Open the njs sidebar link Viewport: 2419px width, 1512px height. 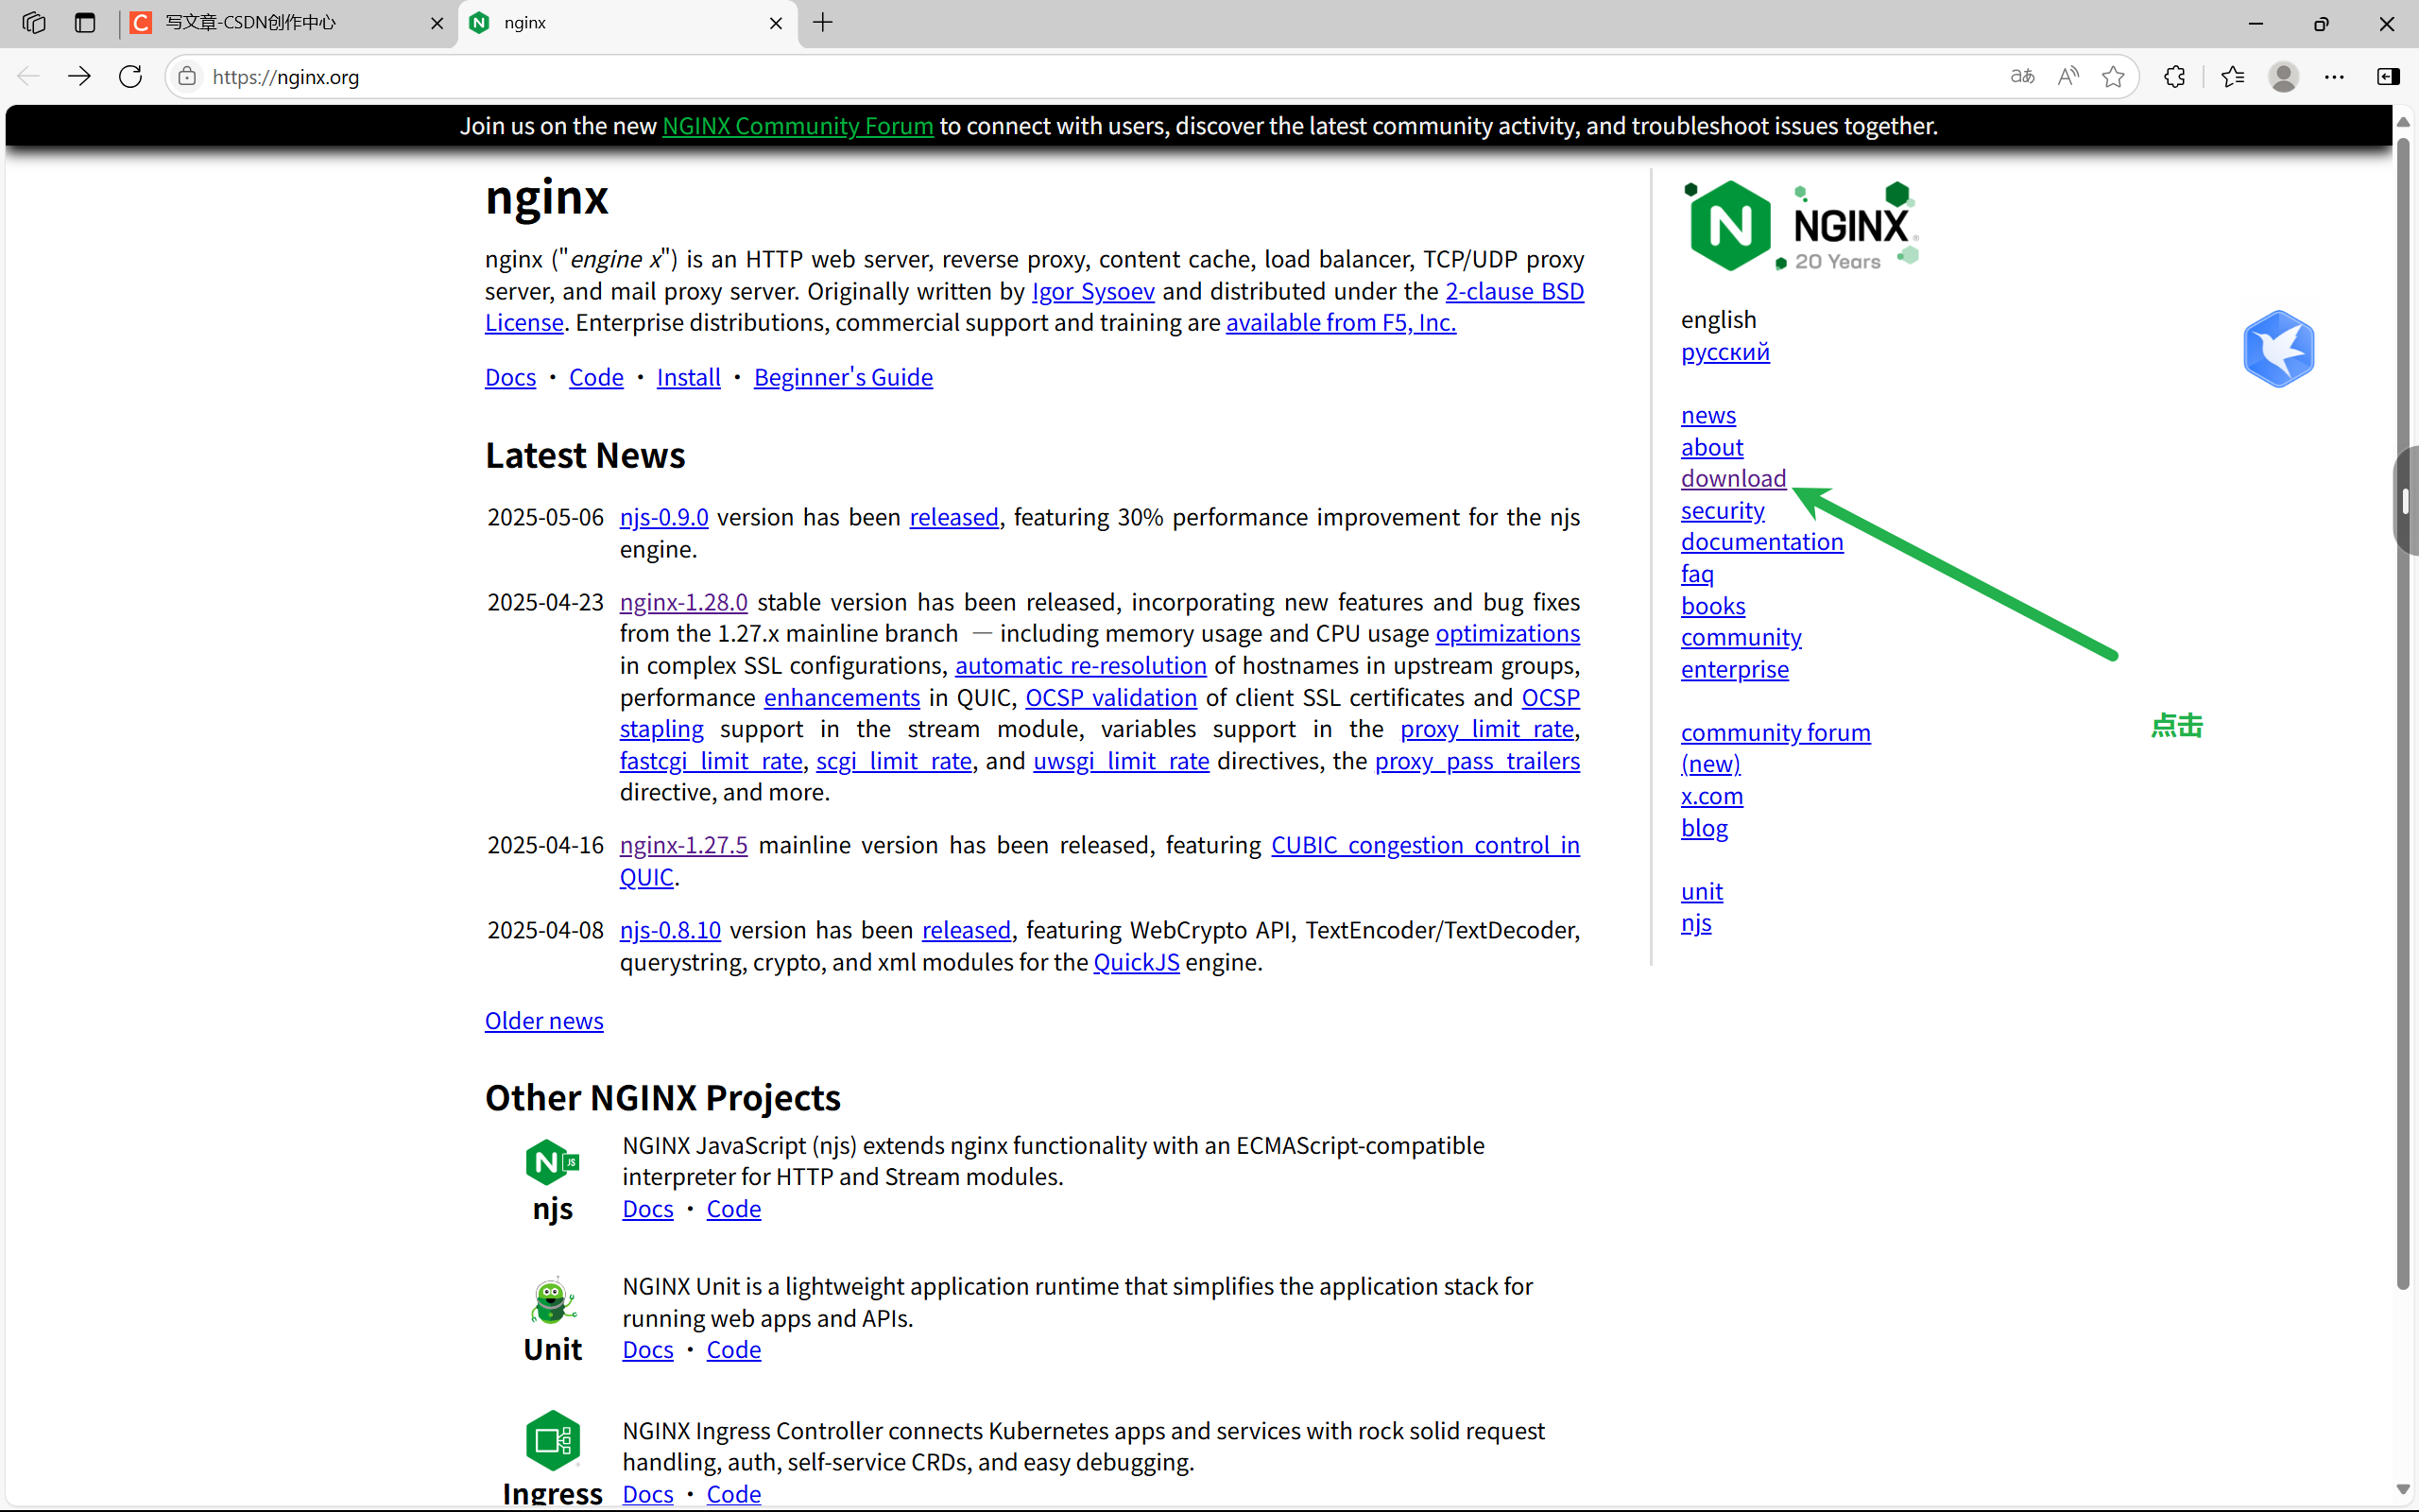coord(1695,923)
